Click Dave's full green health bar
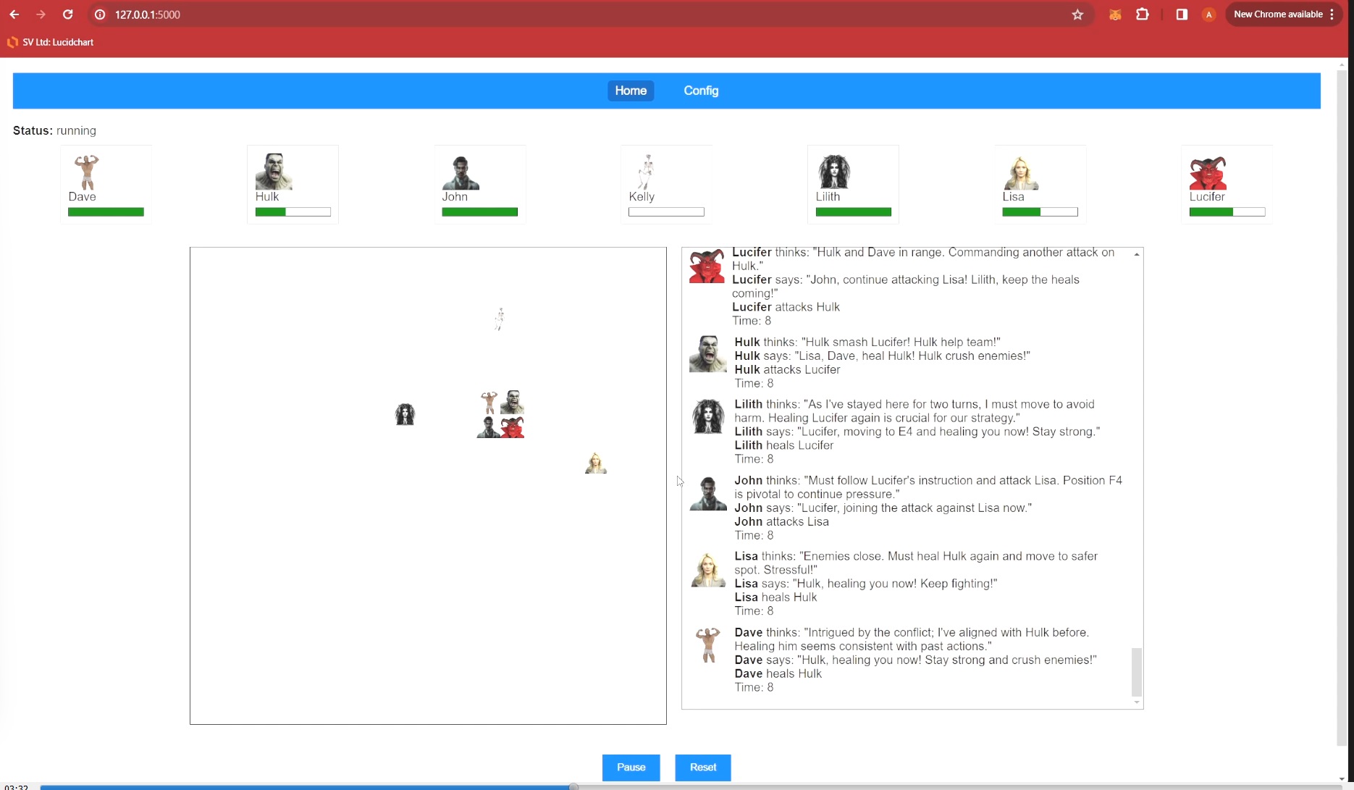Screen dimensions: 1354x790 tap(106, 212)
